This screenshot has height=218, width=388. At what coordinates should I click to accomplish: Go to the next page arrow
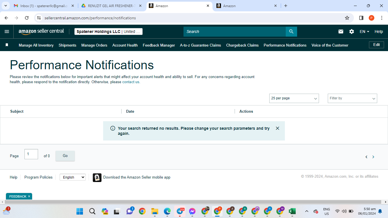373,157
